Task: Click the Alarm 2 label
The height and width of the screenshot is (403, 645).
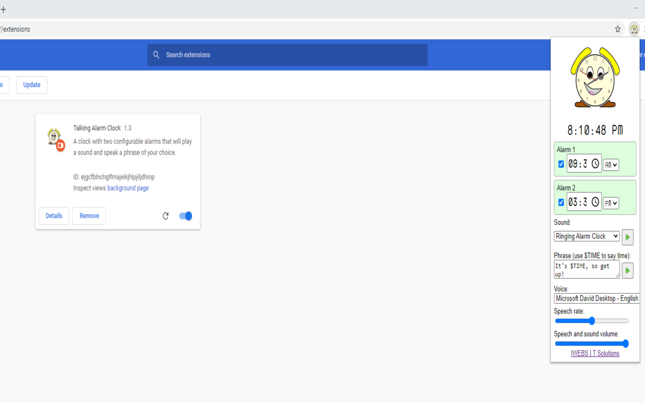Action: pyautogui.click(x=566, y=188)
